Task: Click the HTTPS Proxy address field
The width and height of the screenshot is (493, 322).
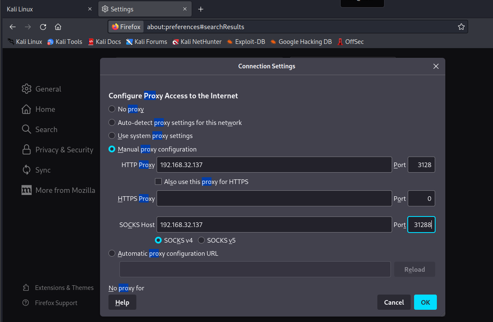Action: point(274,199)
